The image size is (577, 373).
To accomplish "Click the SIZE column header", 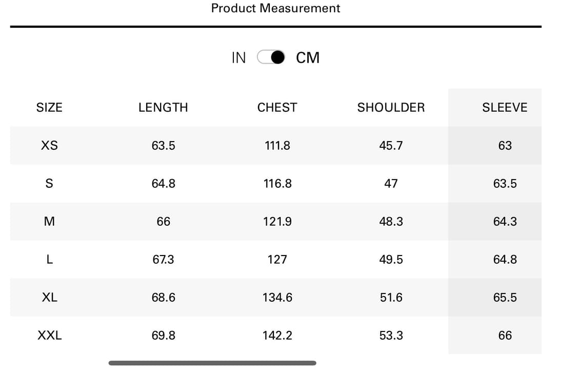I will pos(49,107).
